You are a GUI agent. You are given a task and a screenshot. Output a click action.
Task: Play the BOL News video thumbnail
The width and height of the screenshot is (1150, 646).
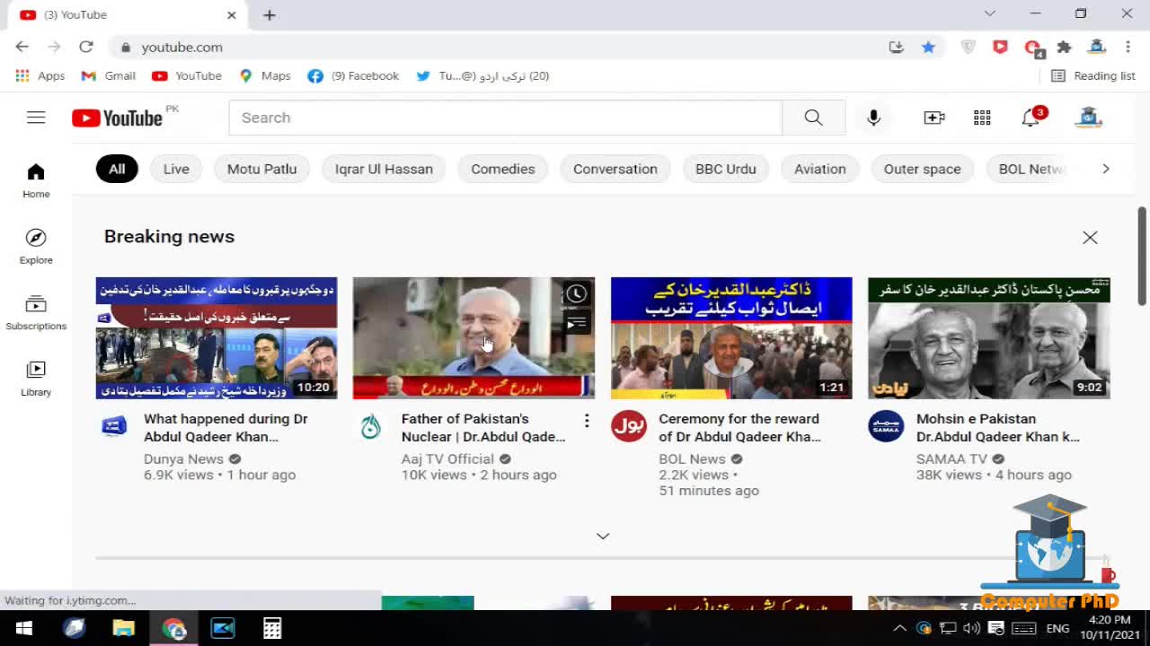(x=731, y=338)
